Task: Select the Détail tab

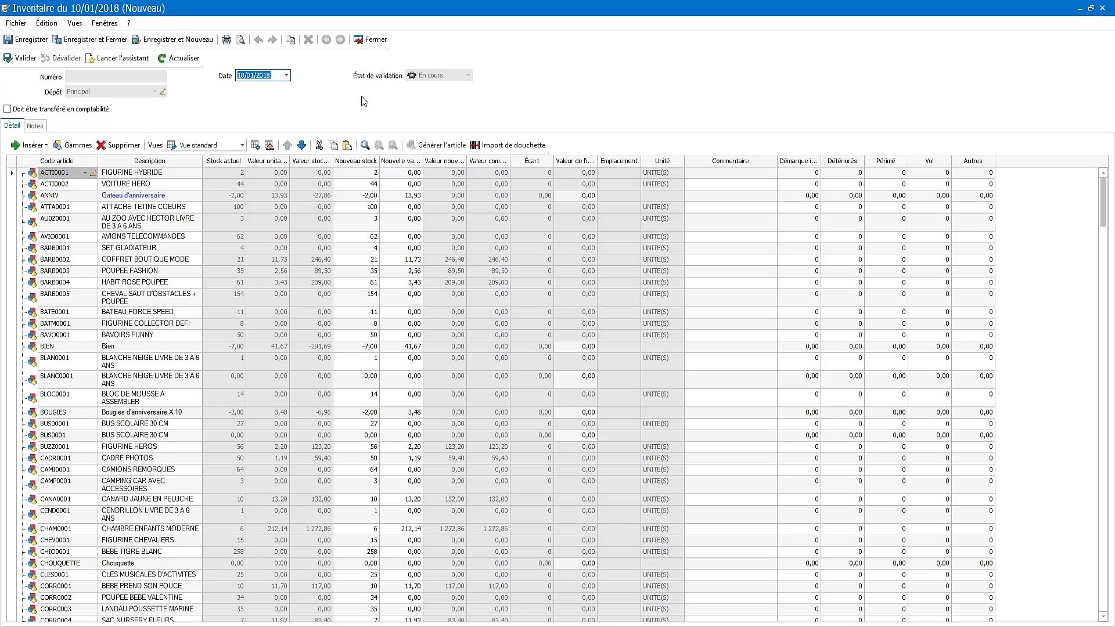Action: pyautogui.click(x=12, y=125)
